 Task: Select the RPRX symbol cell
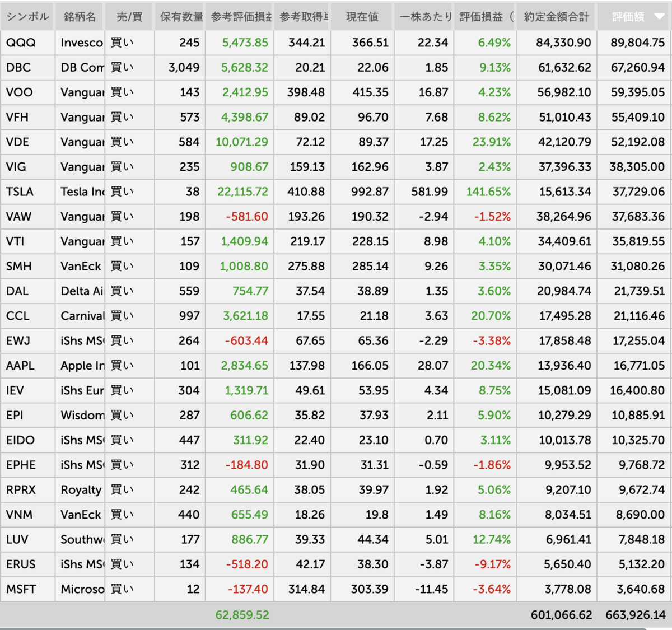pos(27,489)
